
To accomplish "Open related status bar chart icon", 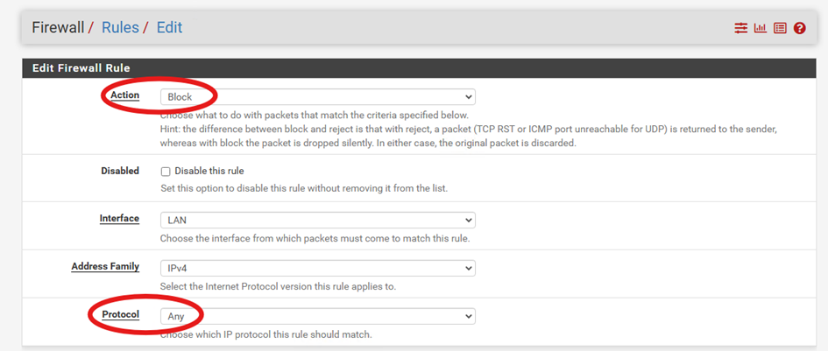I will coord(761,28).
